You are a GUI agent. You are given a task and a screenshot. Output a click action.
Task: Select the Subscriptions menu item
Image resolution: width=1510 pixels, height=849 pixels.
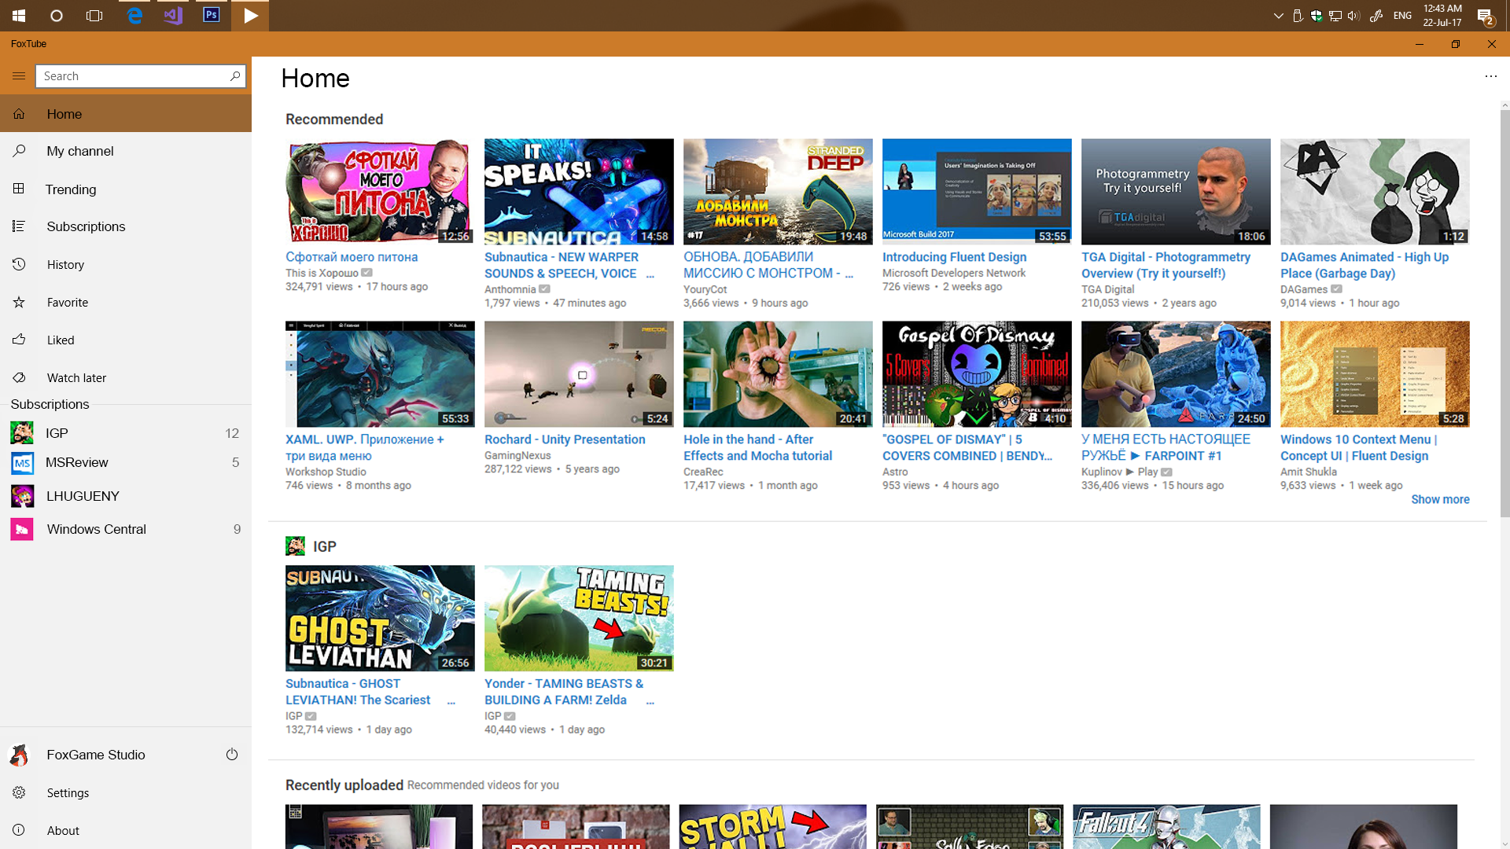(x=86, y=227)
